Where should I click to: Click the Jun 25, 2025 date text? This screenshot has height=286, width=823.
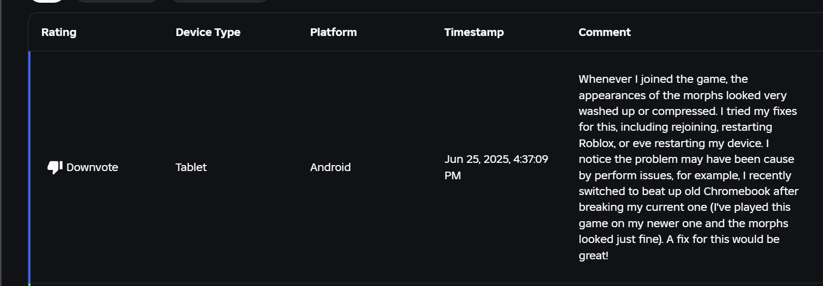477,159
